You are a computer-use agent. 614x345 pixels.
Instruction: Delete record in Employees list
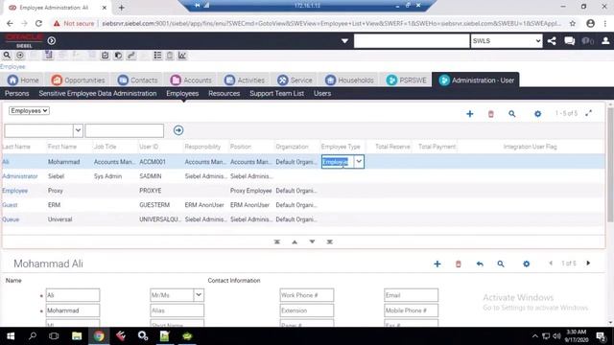coord(490,114)
